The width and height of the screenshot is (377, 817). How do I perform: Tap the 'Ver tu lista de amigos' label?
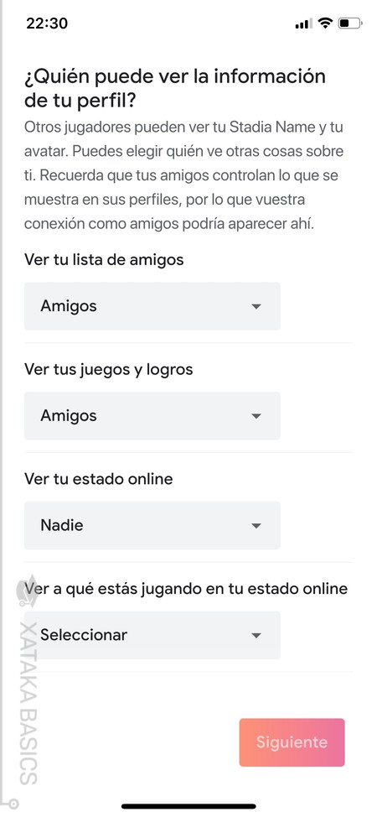click(x=104, y=259)
